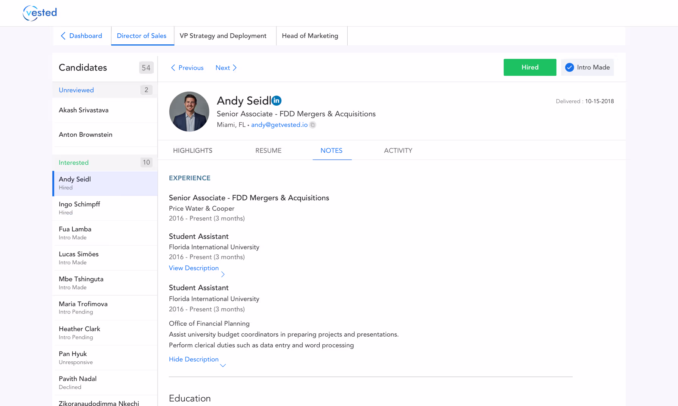Select candidate Akash Srivastava
This screenshot has height=406, width=678.
click(105, 110)
